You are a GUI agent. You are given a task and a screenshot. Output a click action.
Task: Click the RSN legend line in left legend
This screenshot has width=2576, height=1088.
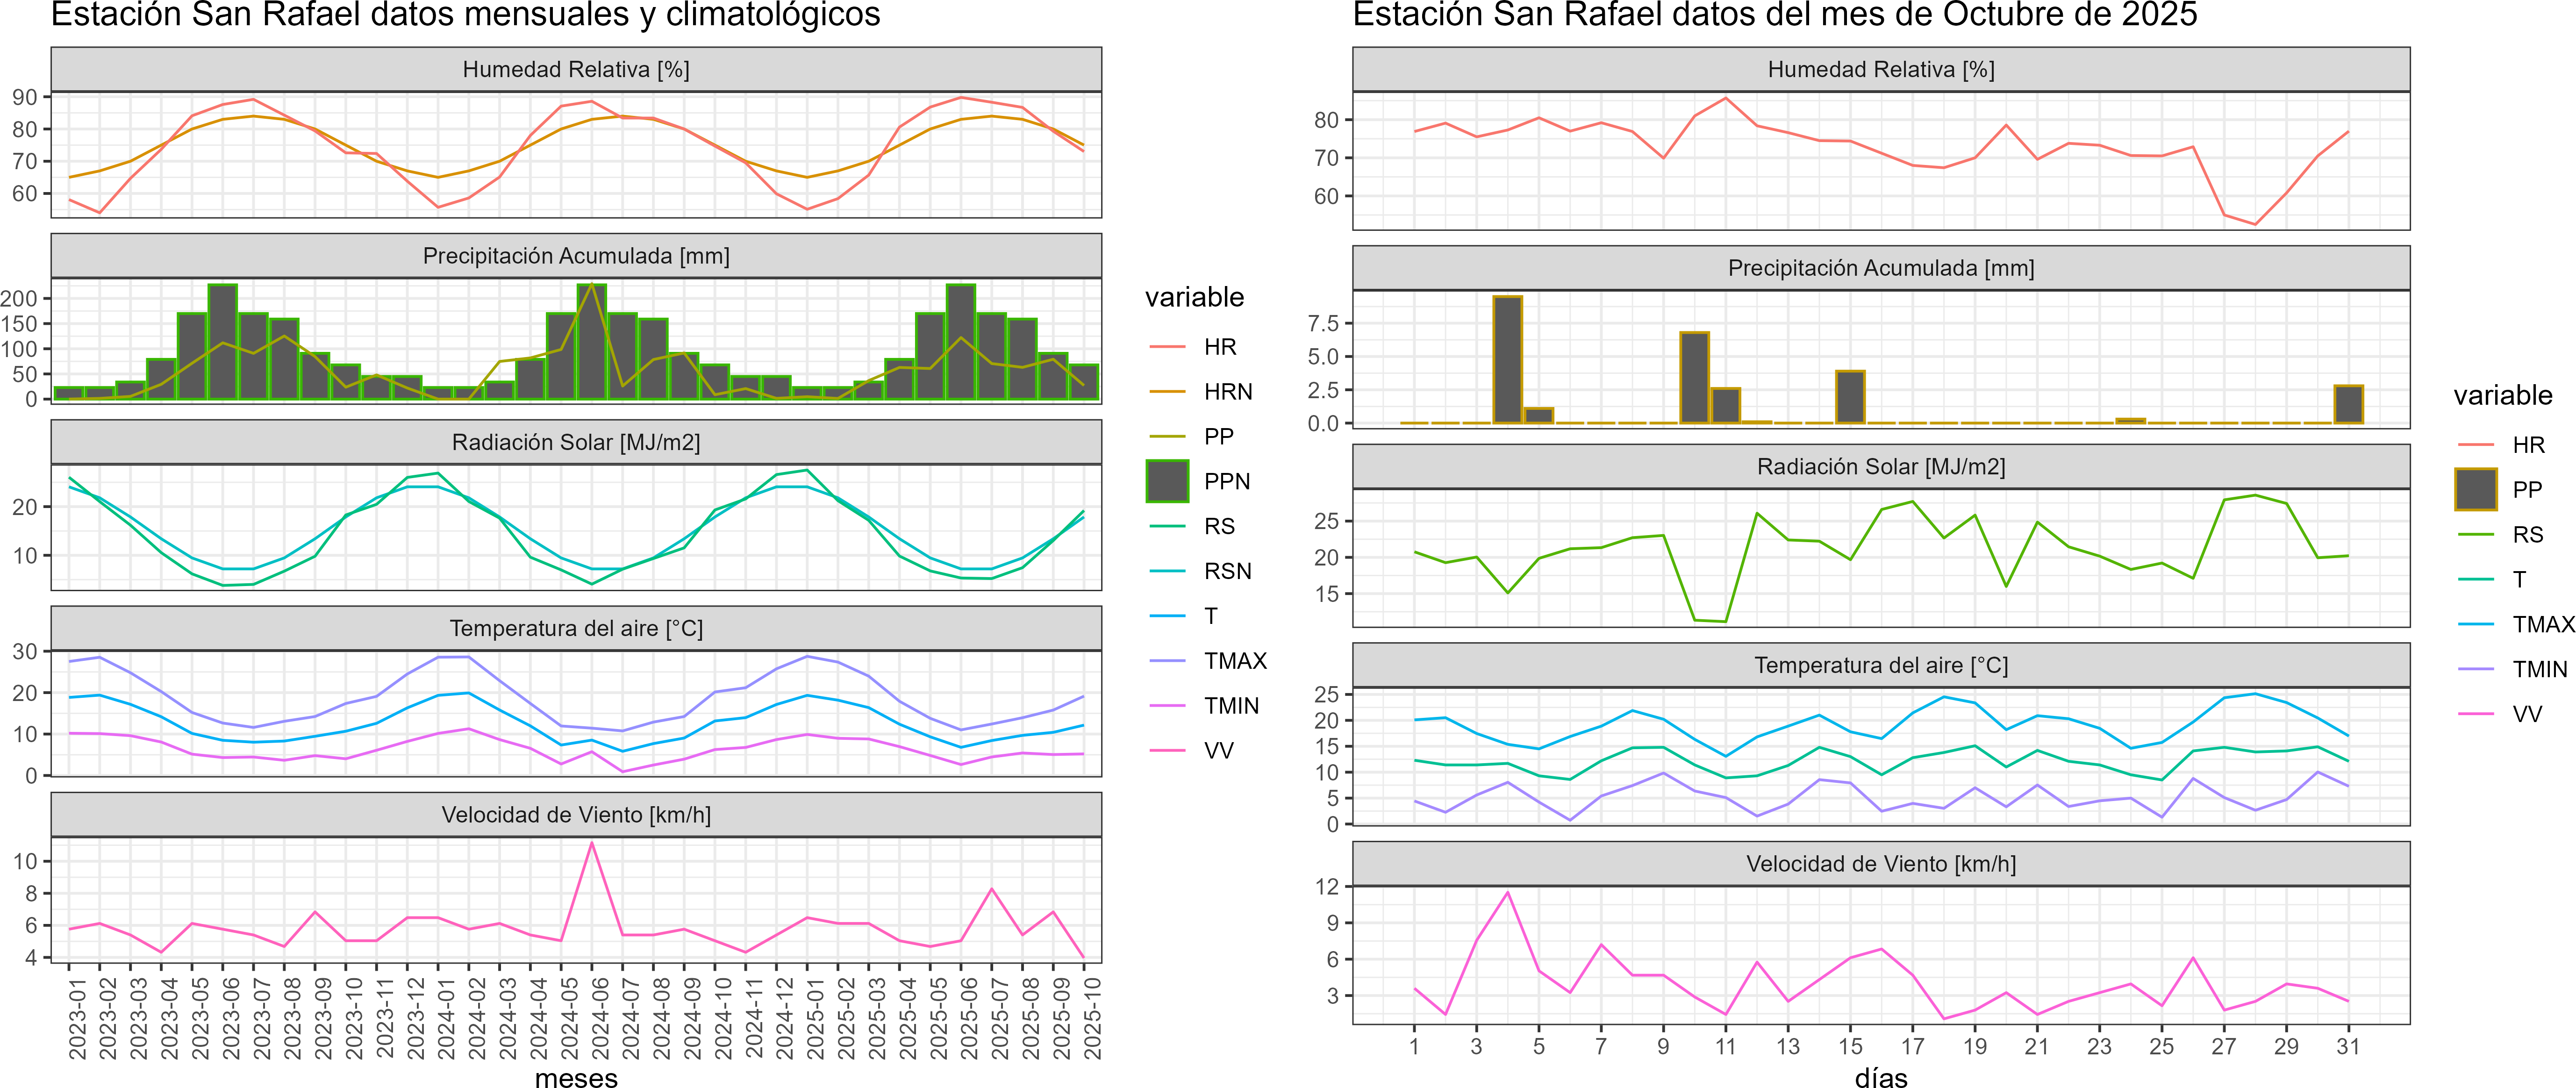click(1167, 571)
